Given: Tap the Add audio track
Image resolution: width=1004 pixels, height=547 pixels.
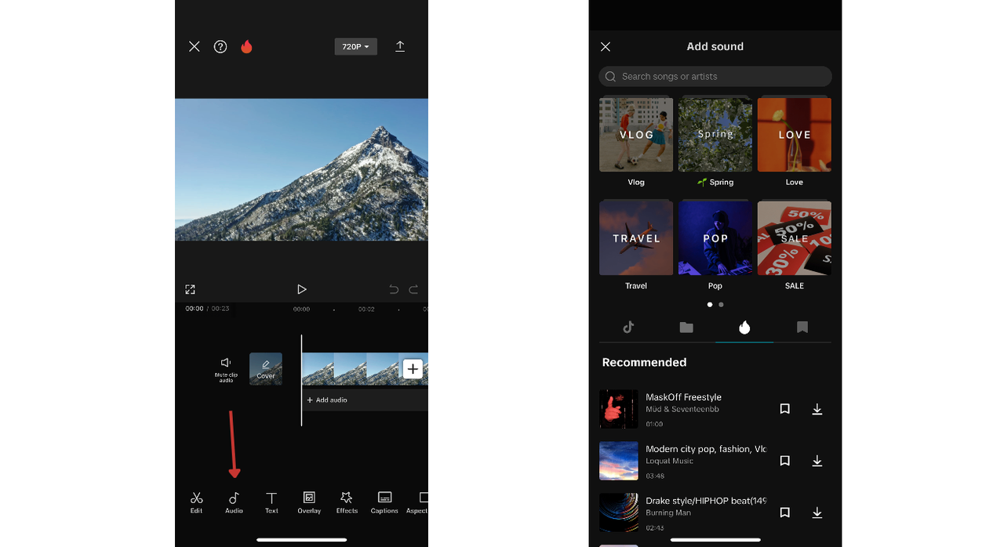Looking at the screenshot, I should 365,400.
